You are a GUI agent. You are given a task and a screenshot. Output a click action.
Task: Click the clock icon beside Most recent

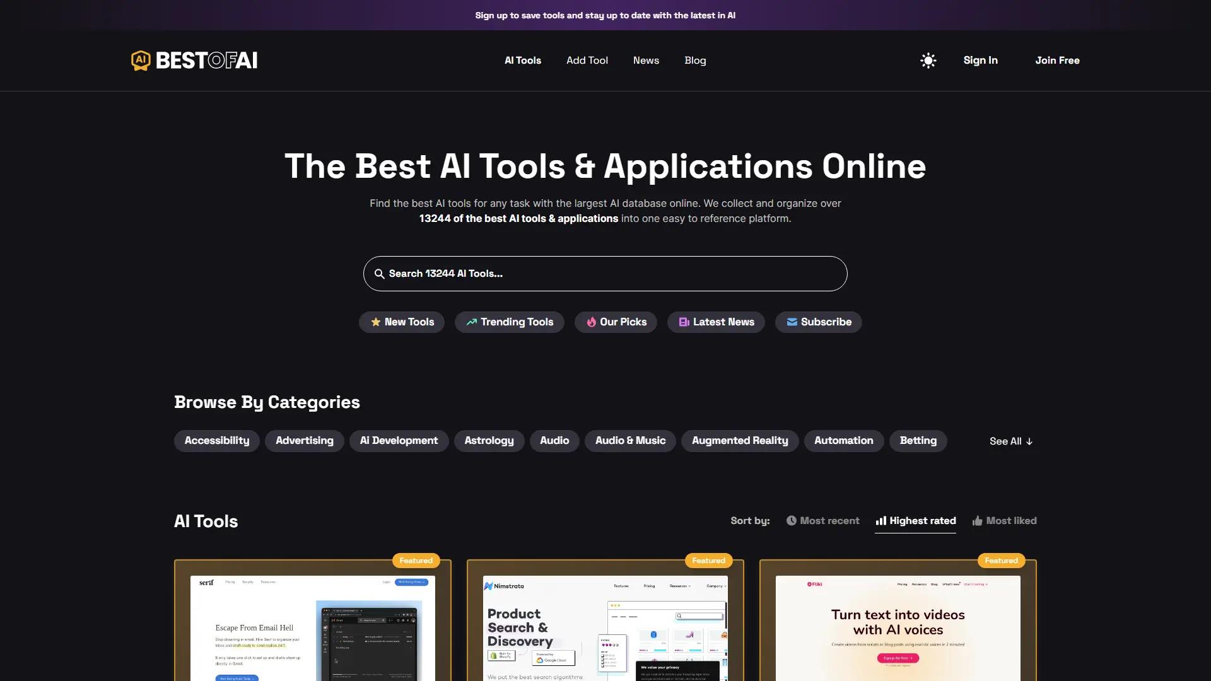pyautogui.click(x=792, y=521)
